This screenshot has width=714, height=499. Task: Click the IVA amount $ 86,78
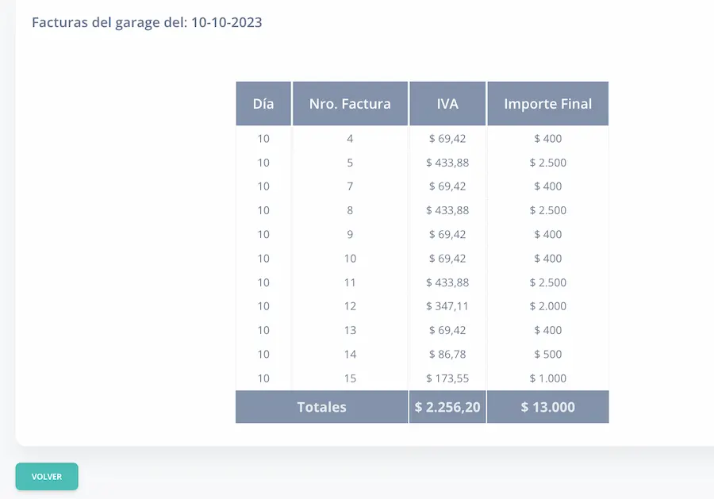447,354
